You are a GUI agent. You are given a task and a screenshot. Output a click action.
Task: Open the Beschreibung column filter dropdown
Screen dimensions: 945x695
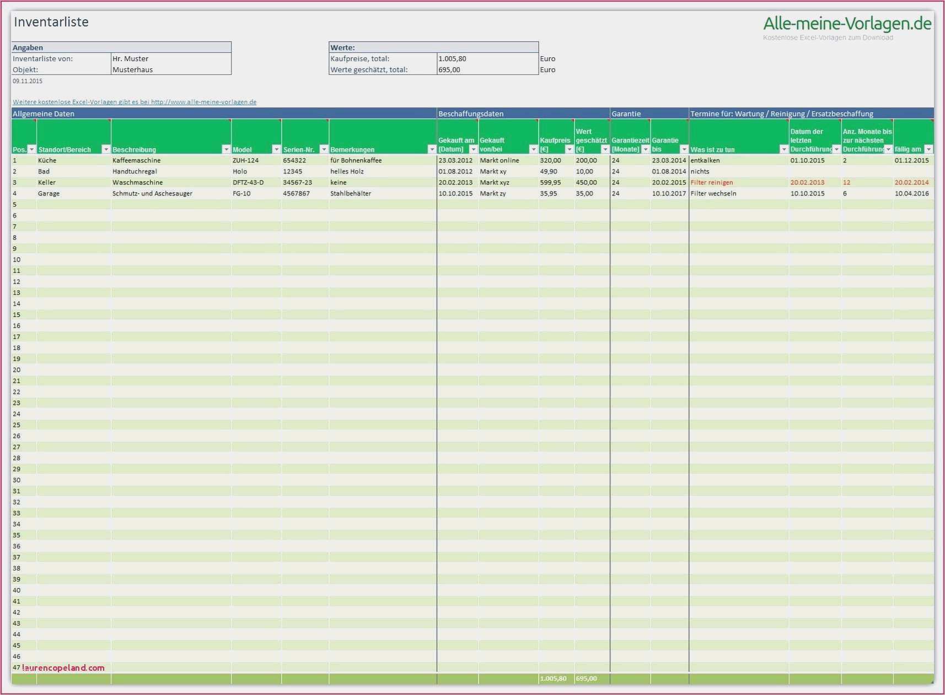pyautogui.click(x=226, y=150)
